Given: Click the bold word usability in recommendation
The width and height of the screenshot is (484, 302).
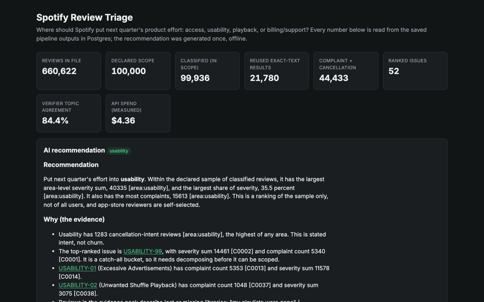Looking at the screenshot, I should [133, 179].
